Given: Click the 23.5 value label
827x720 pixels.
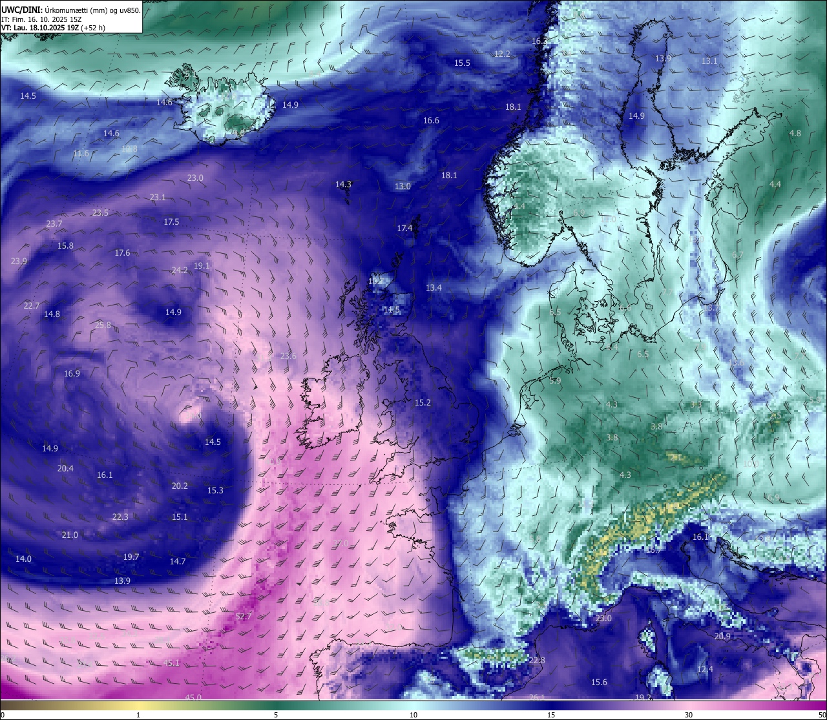Looking at the screenshot, I should [100, 213].
